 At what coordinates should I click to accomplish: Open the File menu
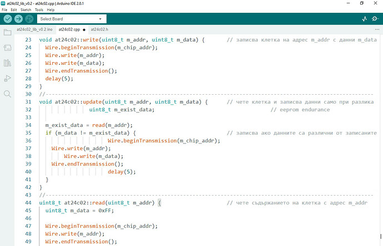(6, 10)
